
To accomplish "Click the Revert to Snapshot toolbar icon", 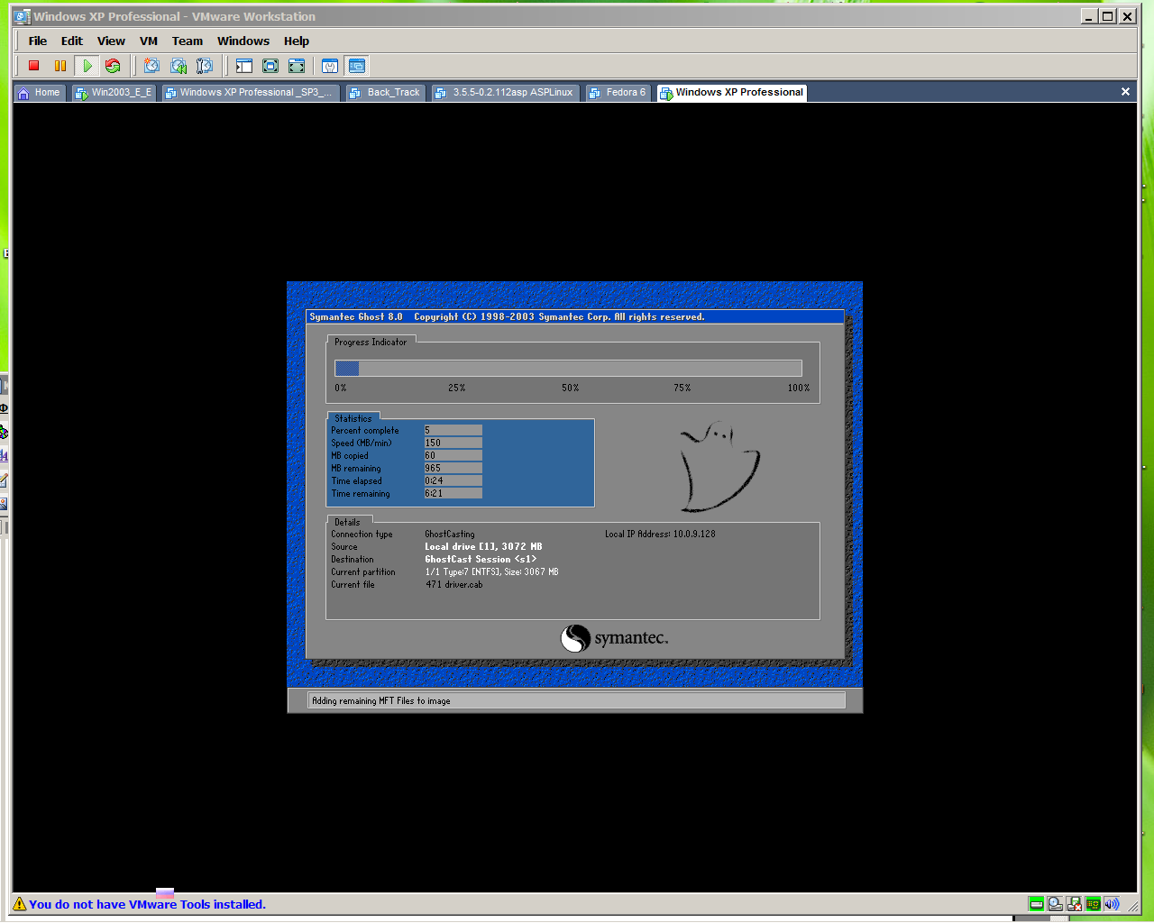I will point(179,66).
